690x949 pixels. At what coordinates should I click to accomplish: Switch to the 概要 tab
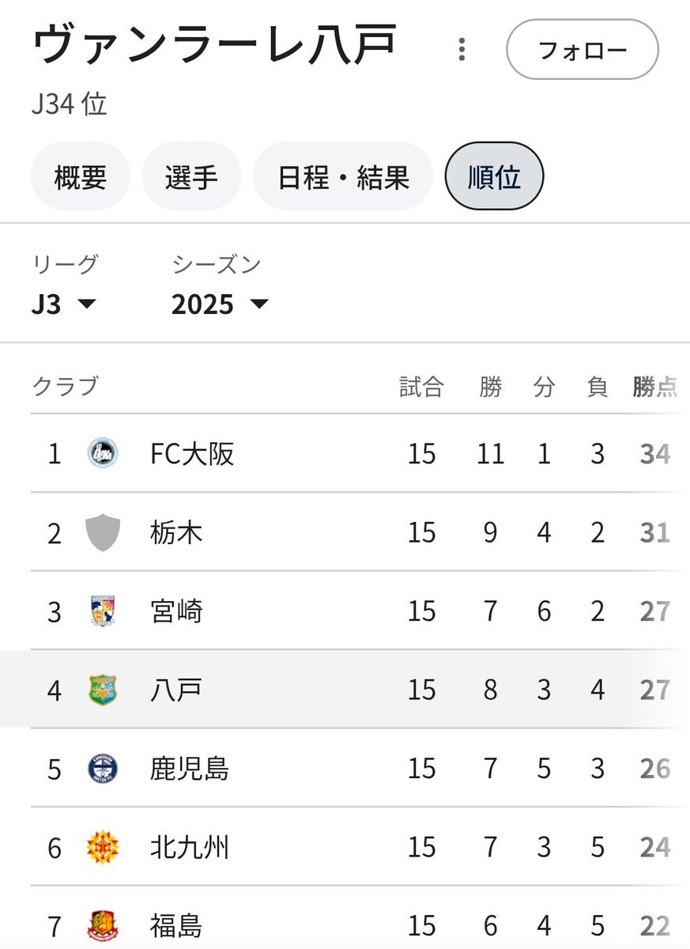click(80, 176)
